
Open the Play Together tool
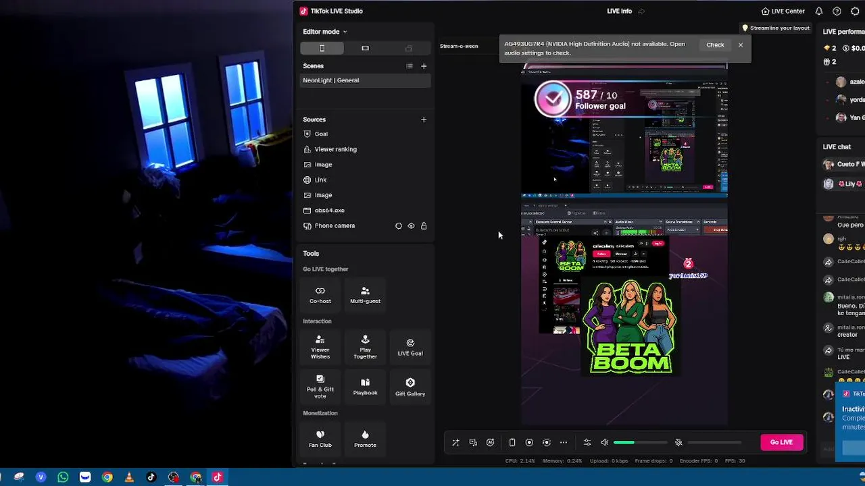[x=365, y=347]
